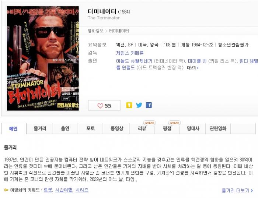
Task: Share the movie on Facebook
Action: 149,105
